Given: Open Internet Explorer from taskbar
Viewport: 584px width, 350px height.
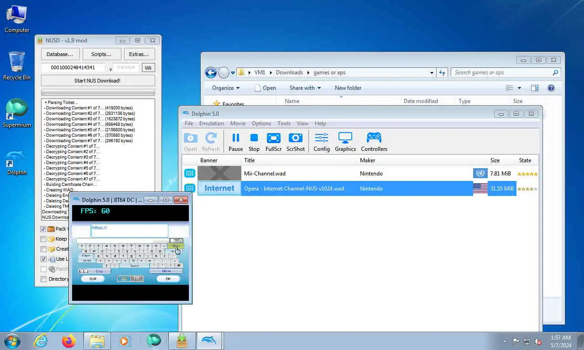Looking at the screenshot, I should 41,340.
